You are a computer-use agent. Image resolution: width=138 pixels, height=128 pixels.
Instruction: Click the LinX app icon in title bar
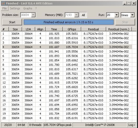point(3,3)
